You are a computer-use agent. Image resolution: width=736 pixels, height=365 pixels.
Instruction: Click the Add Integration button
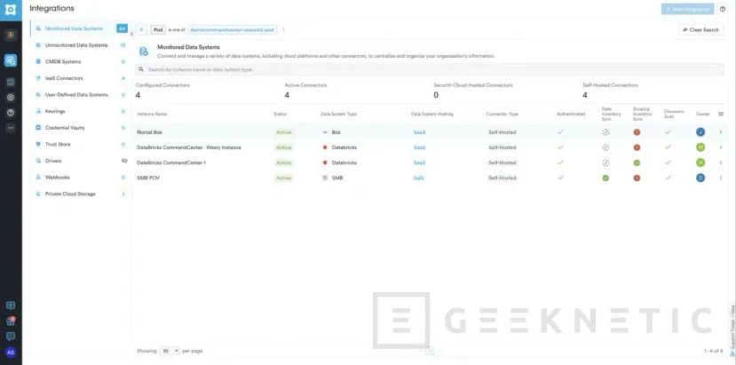click(x=687, y=9)
